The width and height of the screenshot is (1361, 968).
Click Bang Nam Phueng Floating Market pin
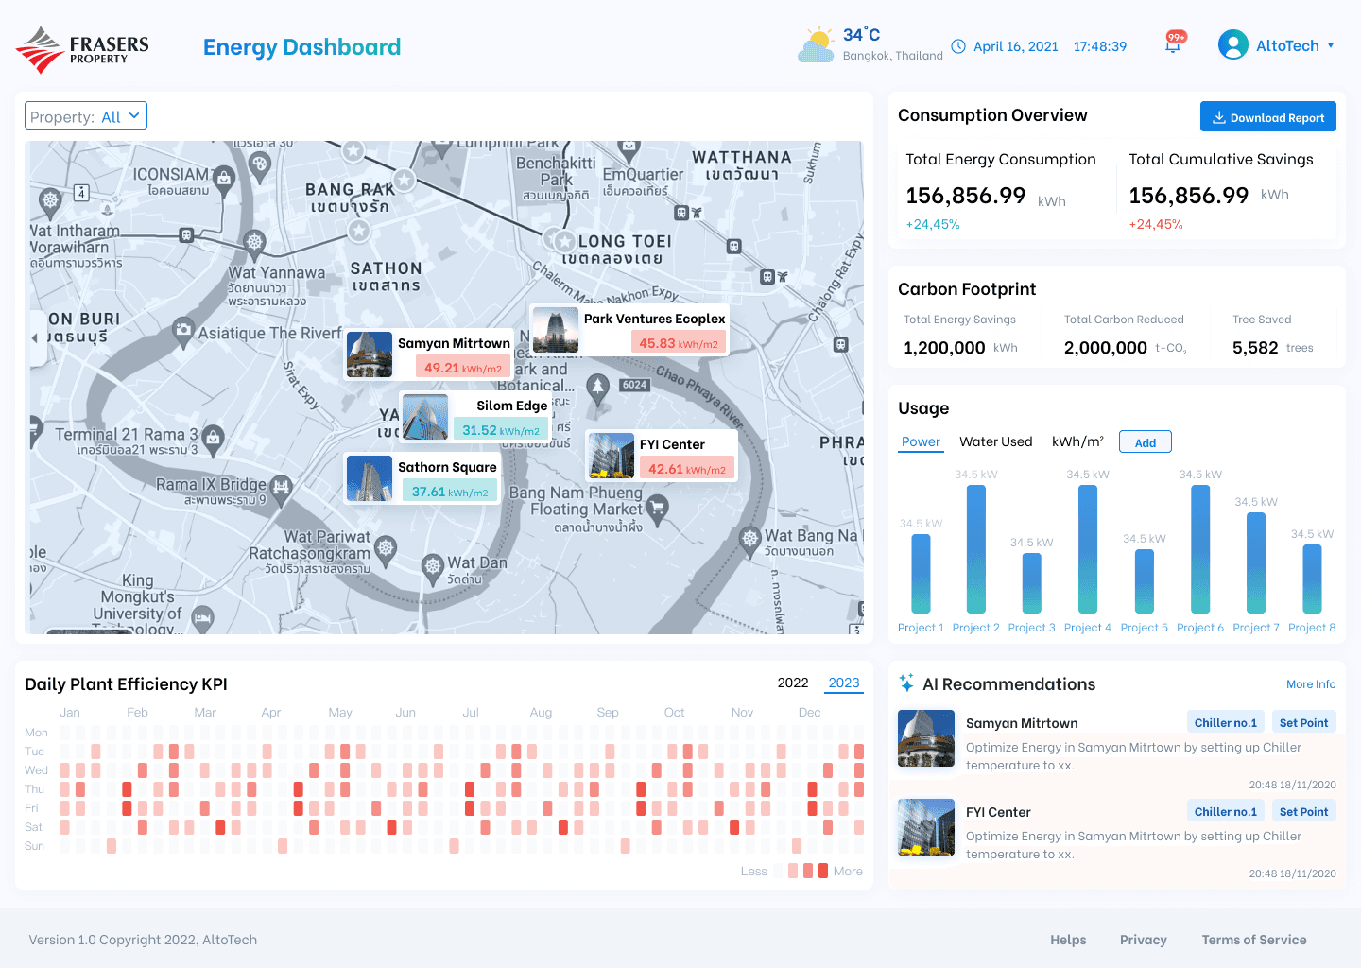click(x=657, y=509)
